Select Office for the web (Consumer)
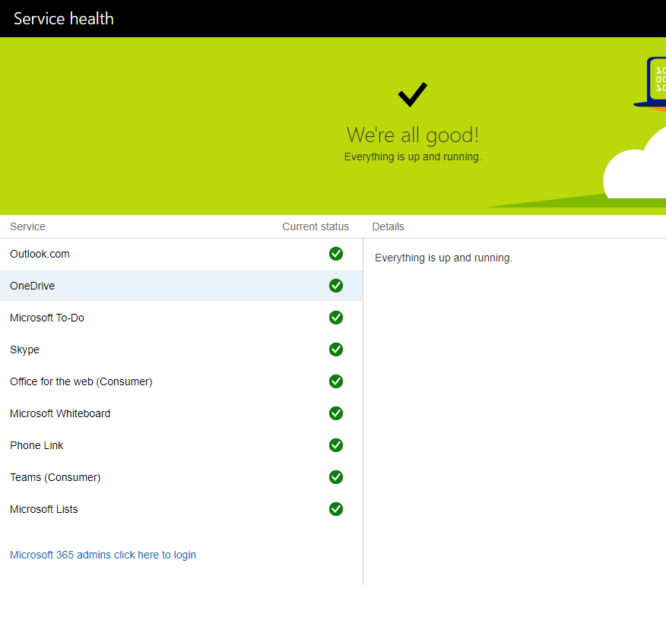 point(182,381)
